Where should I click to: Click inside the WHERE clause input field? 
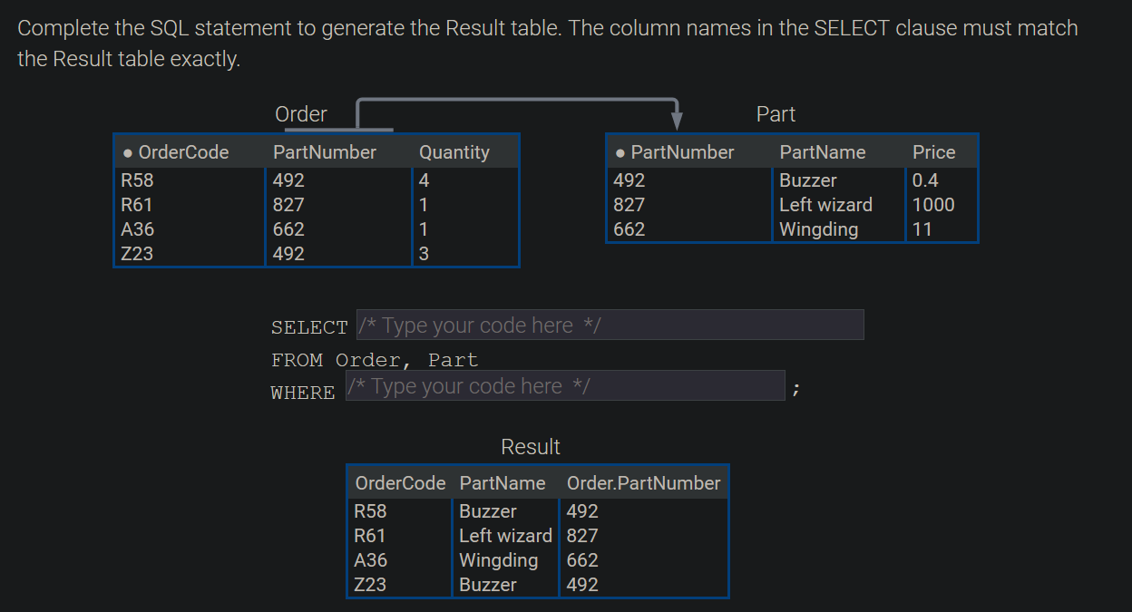(x=566, y=385)
